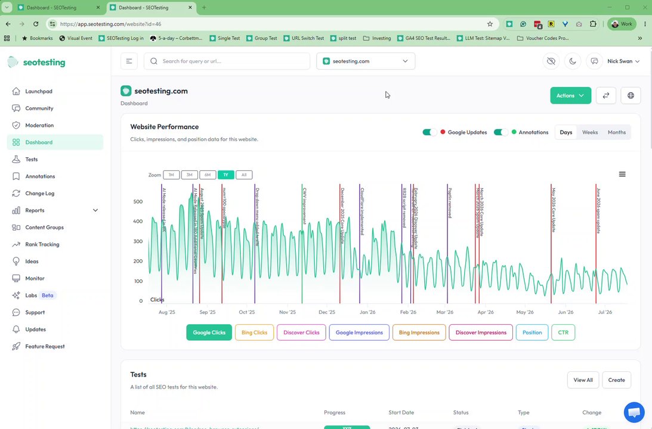Open the browser tab search dropdown

coord(7,8)
